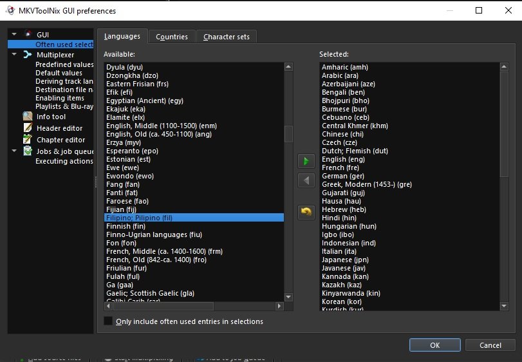Select 'Dutch; Flemish (dut)' in Selected list
The image size is (522, 362).
tap(409, 151)
